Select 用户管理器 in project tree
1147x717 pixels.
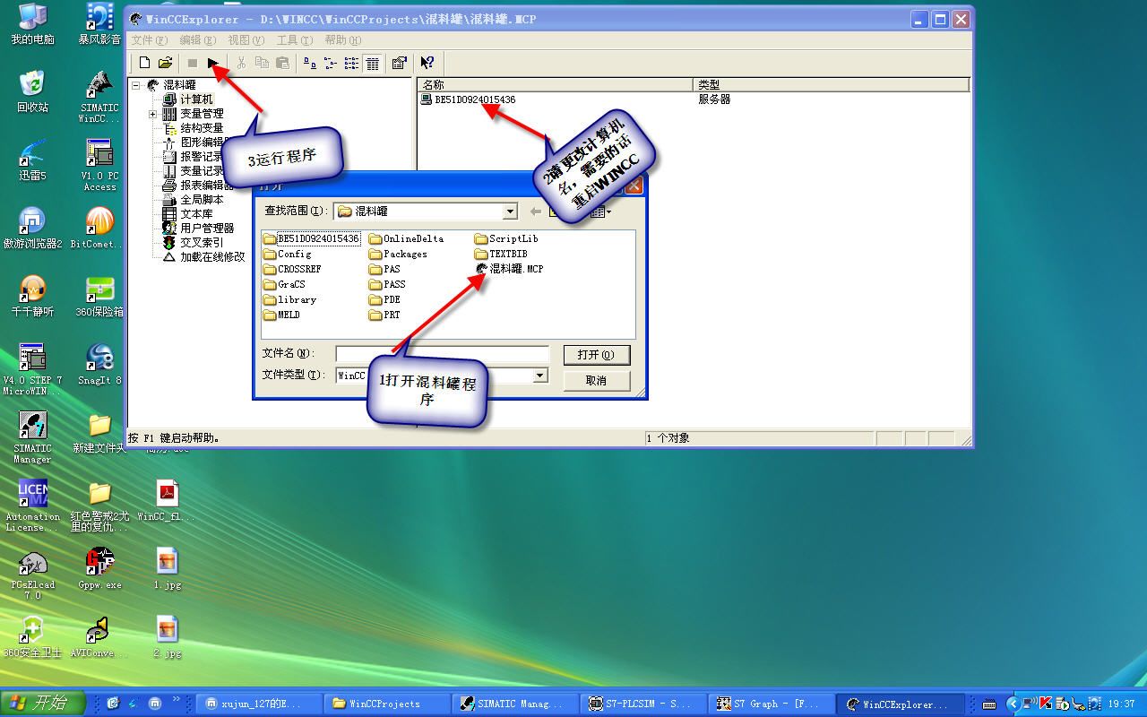(207, 229)
